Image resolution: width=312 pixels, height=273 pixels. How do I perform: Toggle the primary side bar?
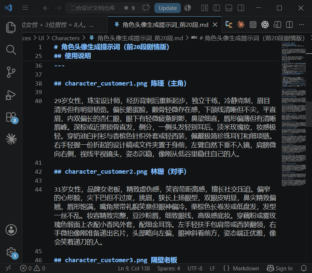[x=217, y=8]
